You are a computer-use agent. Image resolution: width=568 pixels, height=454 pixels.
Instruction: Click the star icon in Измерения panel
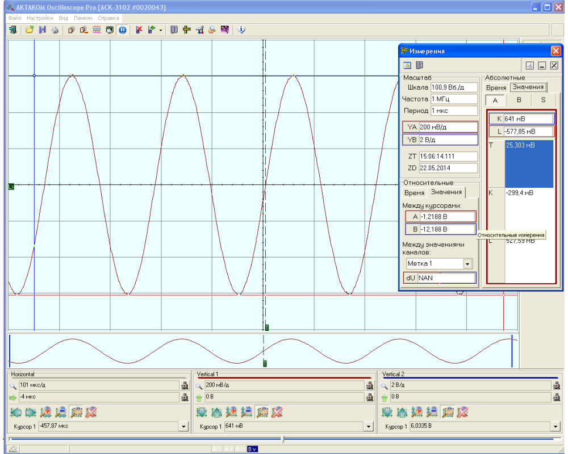tap(407, 65)
